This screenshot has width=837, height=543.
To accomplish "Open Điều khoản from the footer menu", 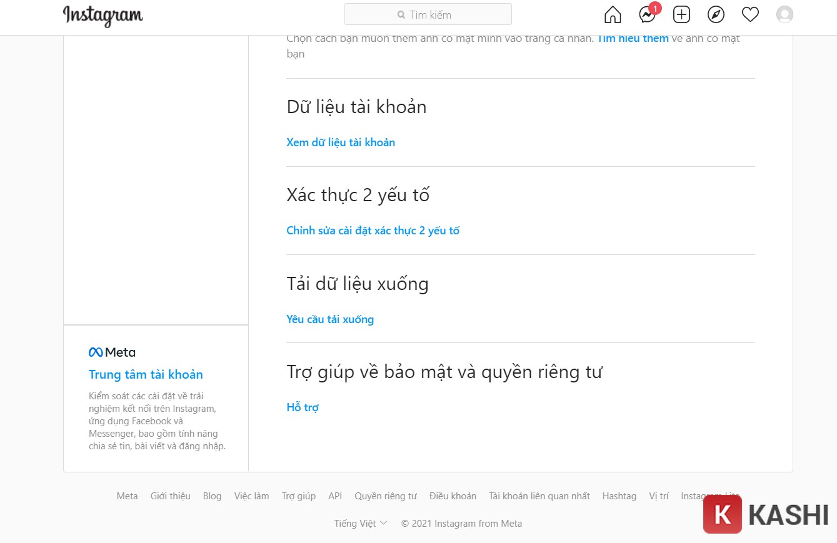I will 453,496.
